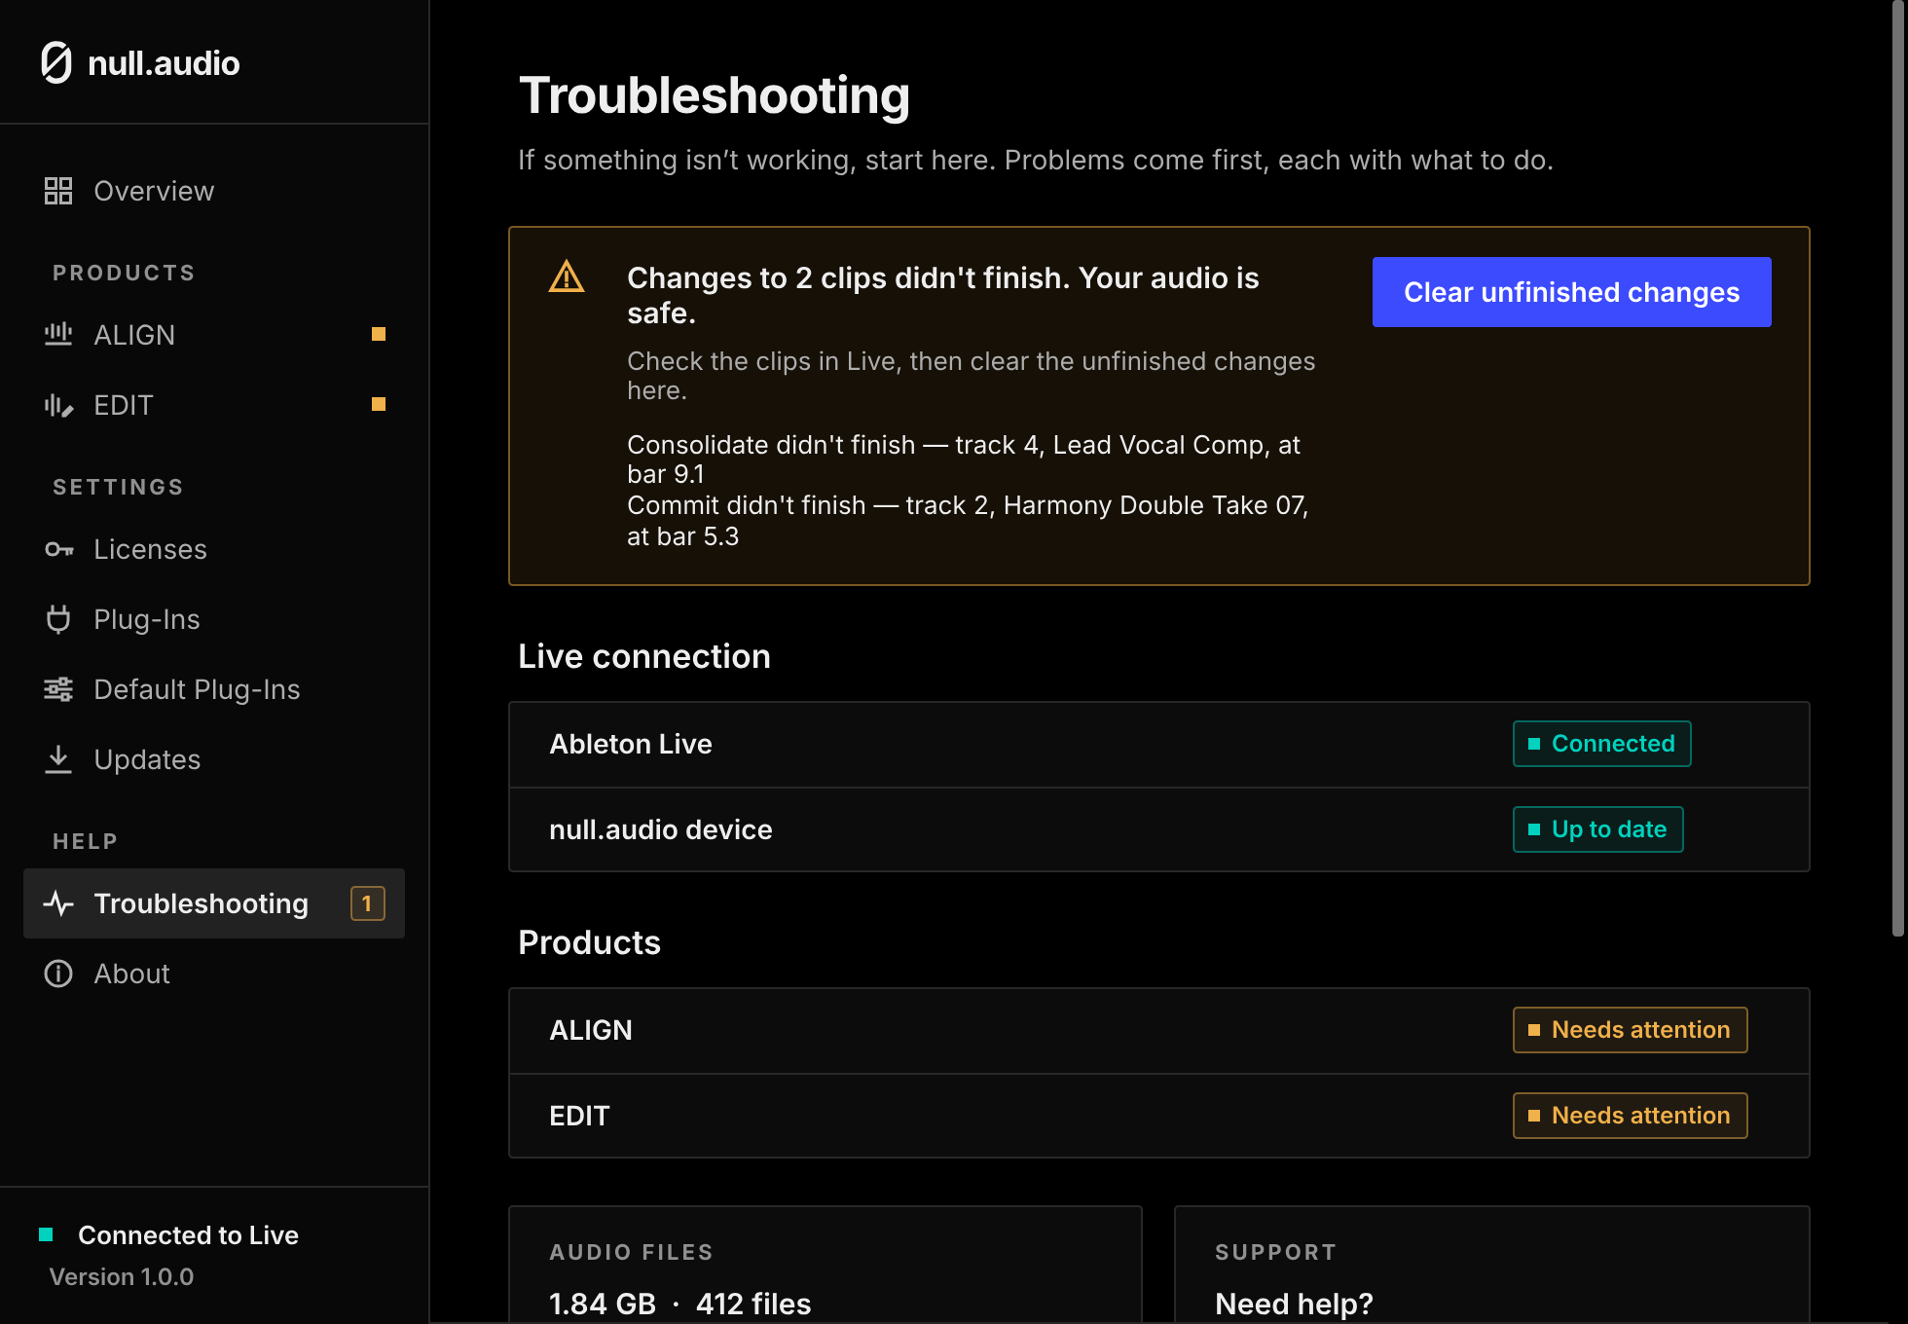Screen dimensions: 1908x1324
Task: Open Overview via its grid icon
Action: tap(58, 191)
